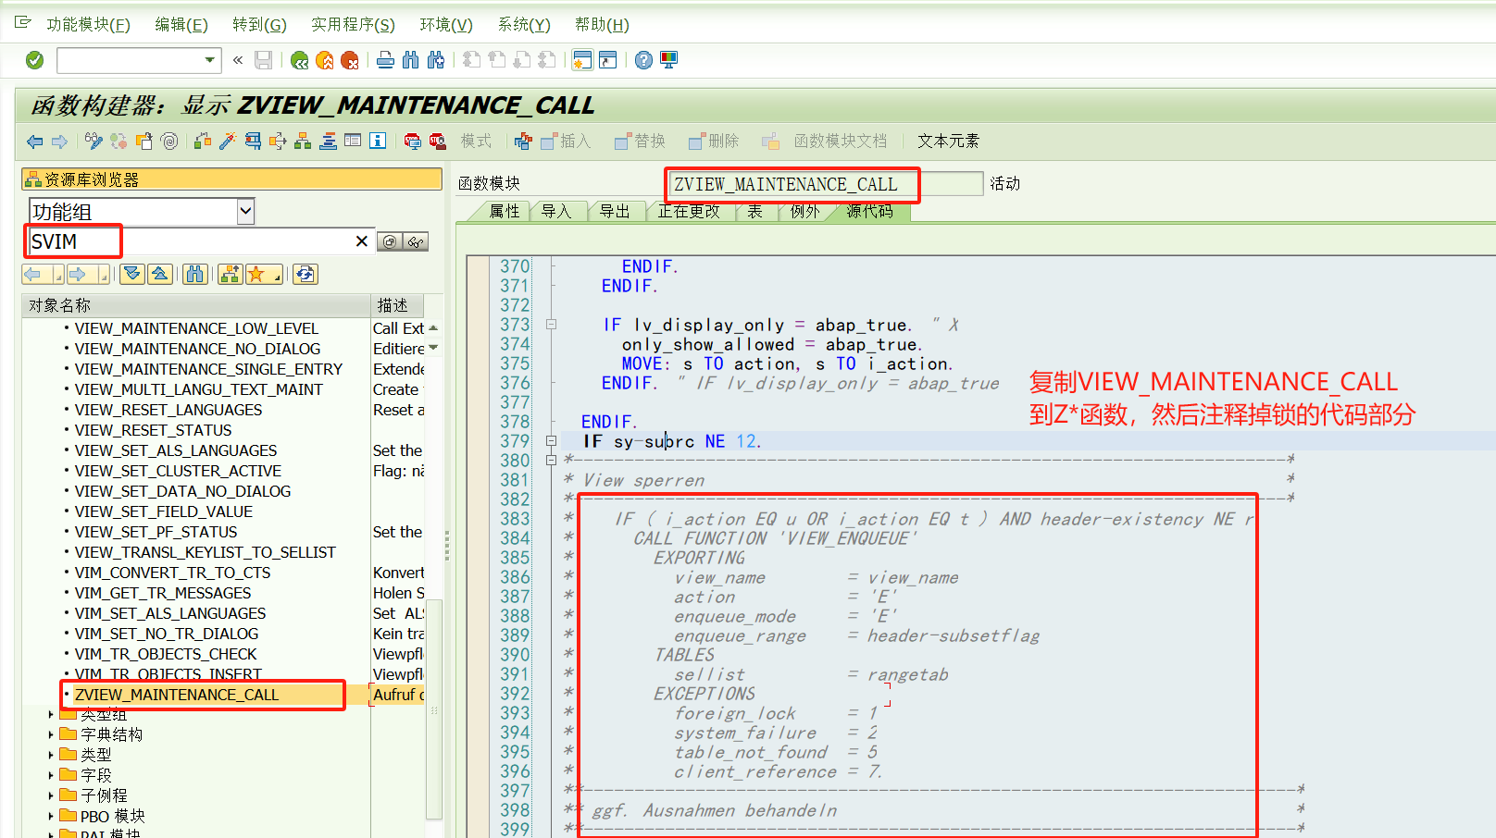This screenshot has height=838, width=1496.
Task: Switch to the 例外 tab
Action: tap(805, 212)
